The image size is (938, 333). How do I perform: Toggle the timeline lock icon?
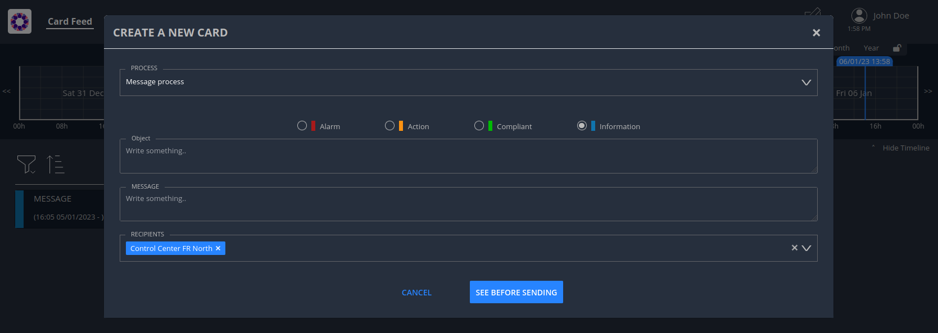[897, 48]
